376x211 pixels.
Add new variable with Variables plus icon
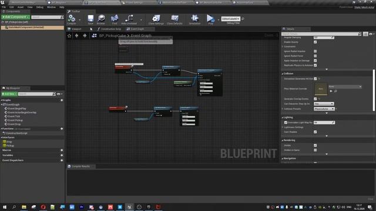tap(62, 155)
